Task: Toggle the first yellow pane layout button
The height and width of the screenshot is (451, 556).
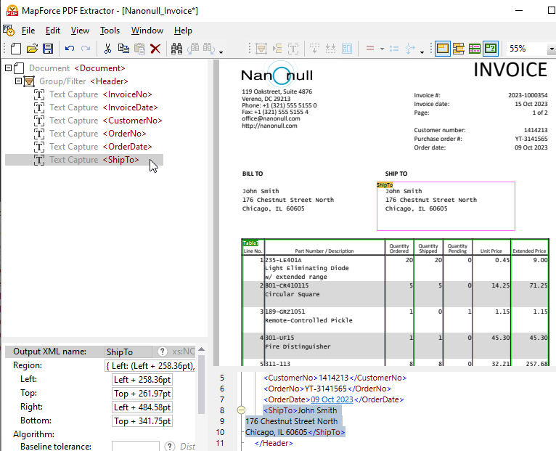Action: tap(443, 49)
